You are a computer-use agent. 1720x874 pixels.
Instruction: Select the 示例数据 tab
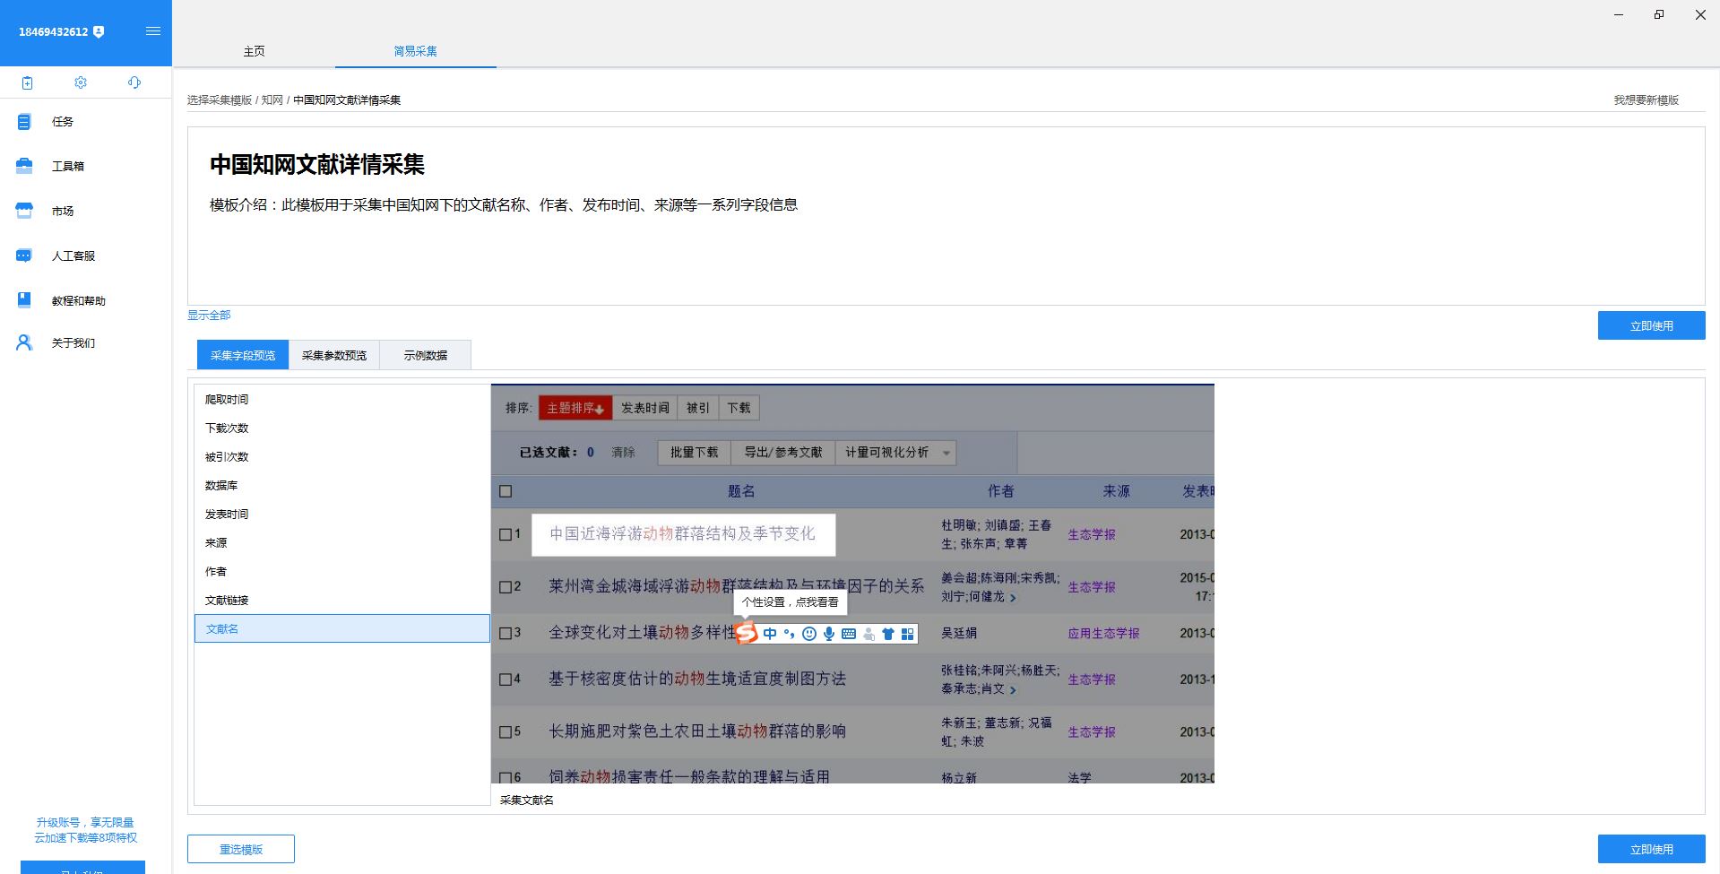click(426, 355)
